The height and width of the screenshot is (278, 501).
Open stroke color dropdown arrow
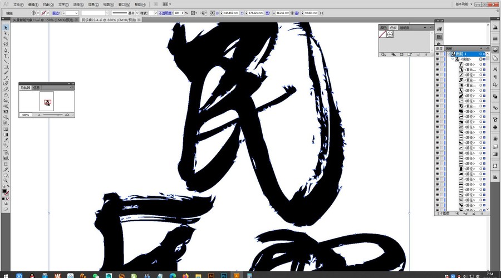[48, 13]
